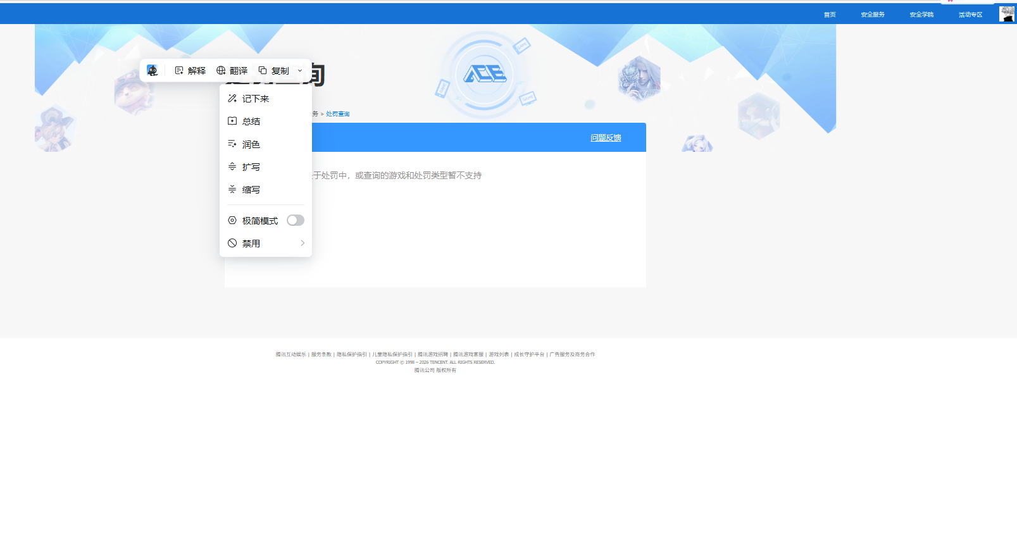Open 活动专区 in top navigation

click(970, 15)
